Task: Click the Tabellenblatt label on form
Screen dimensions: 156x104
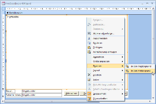Action: [14, 95]
